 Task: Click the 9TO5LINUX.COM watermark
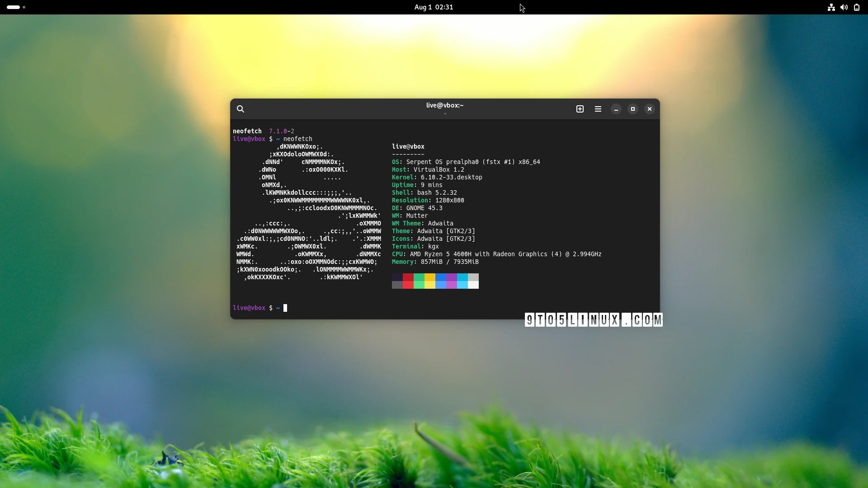pos(593,320)
